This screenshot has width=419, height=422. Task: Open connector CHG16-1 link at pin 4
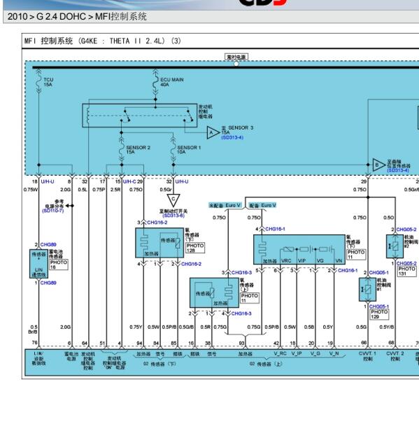275,229
